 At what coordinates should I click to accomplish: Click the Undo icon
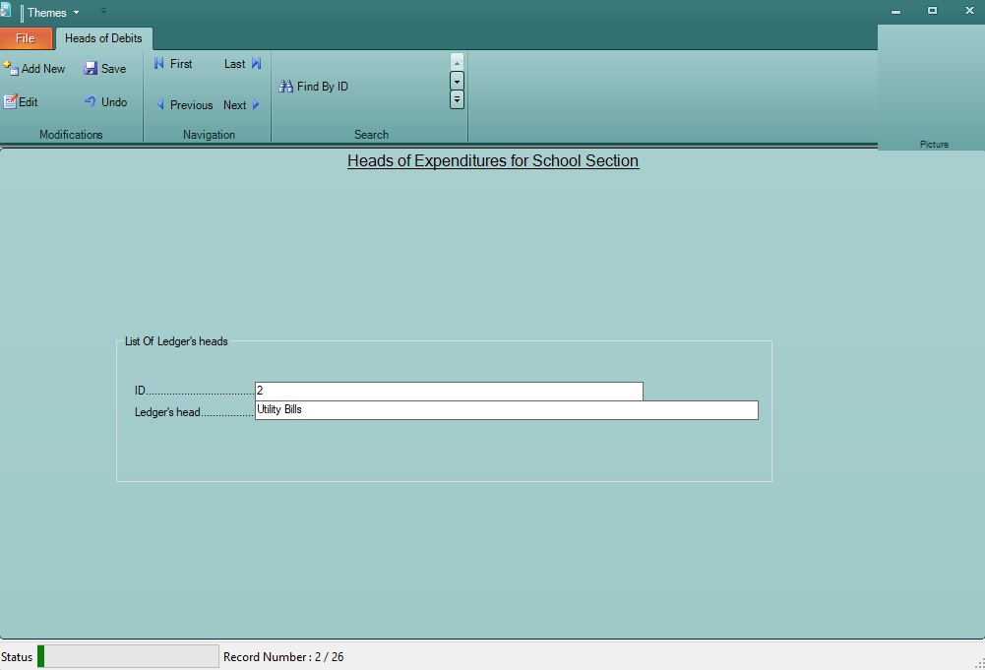tap(90, 101)
